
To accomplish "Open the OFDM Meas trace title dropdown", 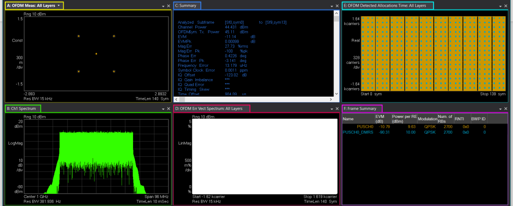I will [x=58, y=6].
